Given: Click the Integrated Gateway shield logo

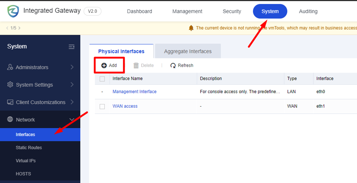Looking at the screenshot, I should click(x=13, y=11).
